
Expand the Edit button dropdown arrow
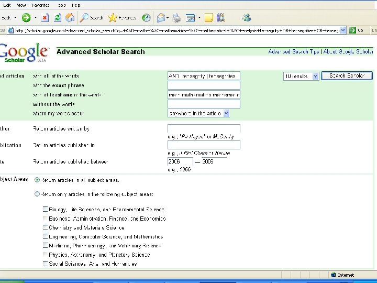pos(199,18)
